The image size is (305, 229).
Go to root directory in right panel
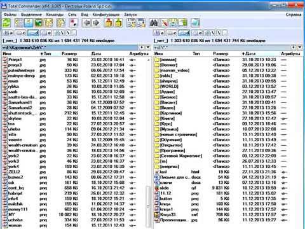click(219, 33)
